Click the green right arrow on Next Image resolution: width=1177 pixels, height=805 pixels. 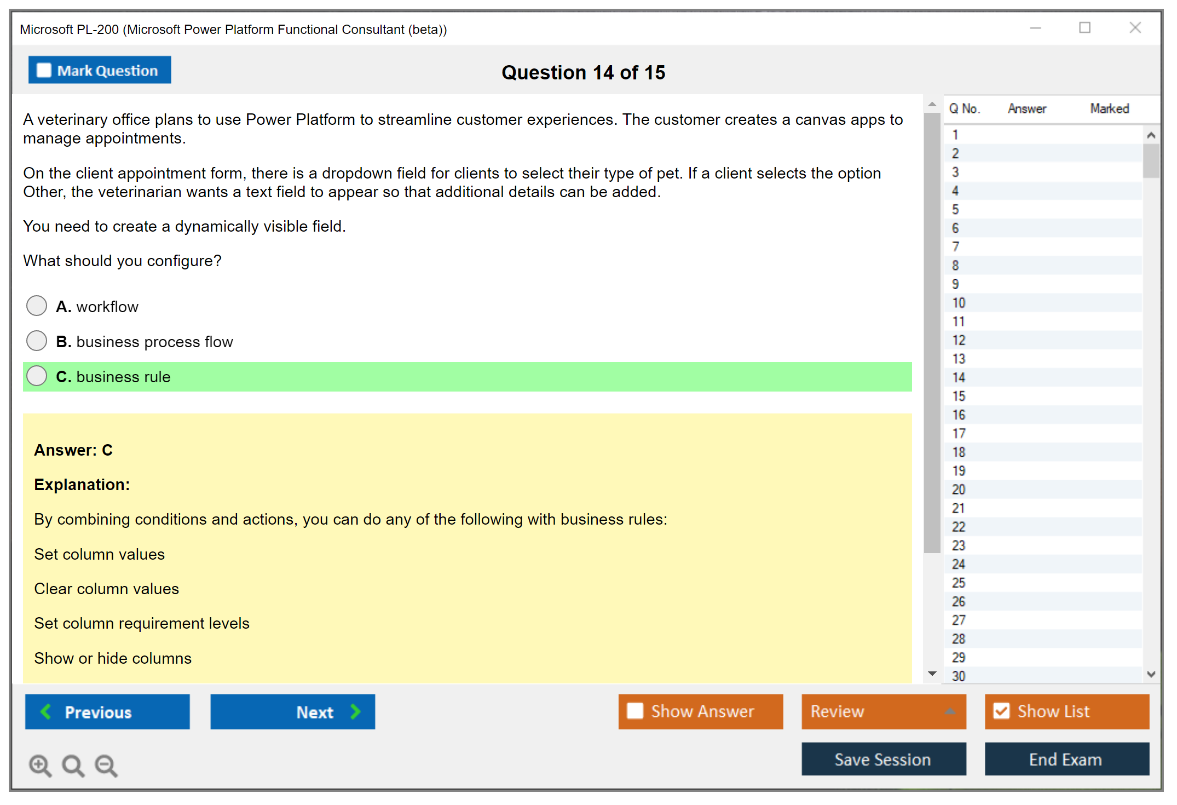point(355,711)
